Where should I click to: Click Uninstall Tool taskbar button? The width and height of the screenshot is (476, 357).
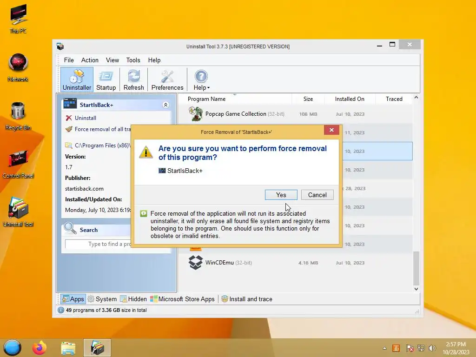point(97,348)
